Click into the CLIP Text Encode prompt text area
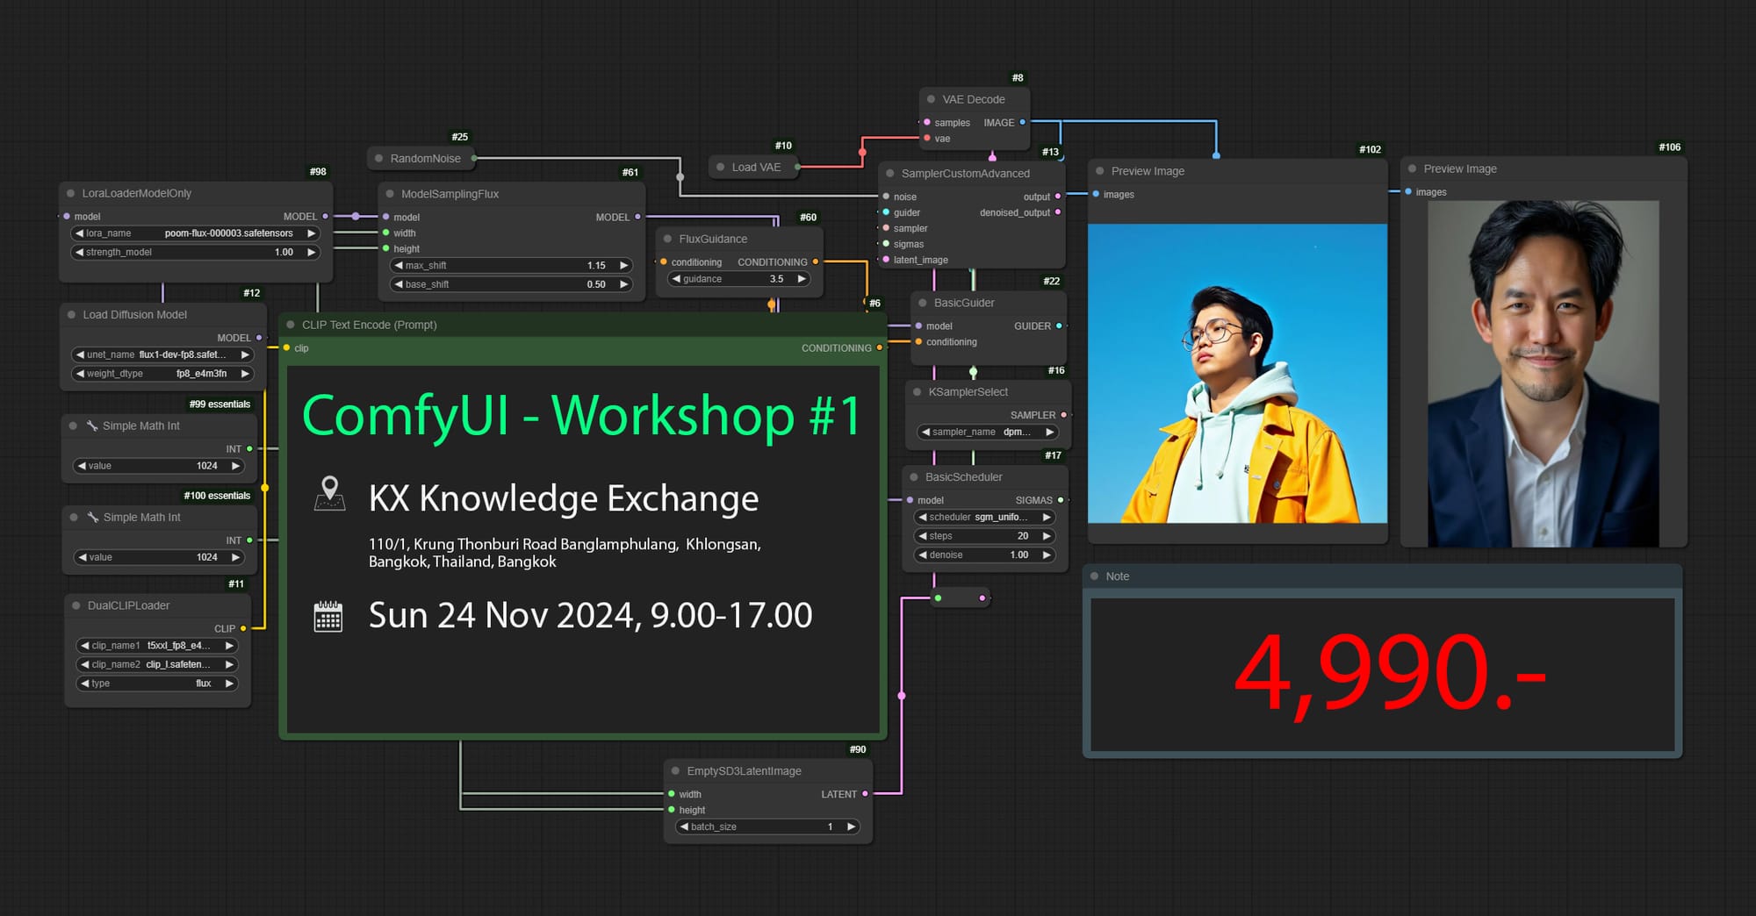Viewport: 1756px width, 916px height. [x=583, y=549]
